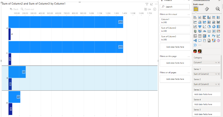Screen dimensions: 223x117
Task: Remove Sum of Column3 from Series 2
Action: pyautogui.click(x=219, y=84)
